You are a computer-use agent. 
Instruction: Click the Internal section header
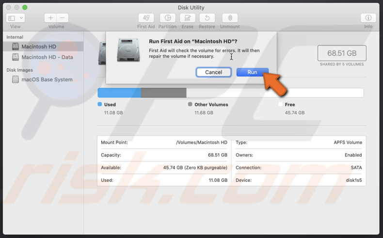[15, 37]
